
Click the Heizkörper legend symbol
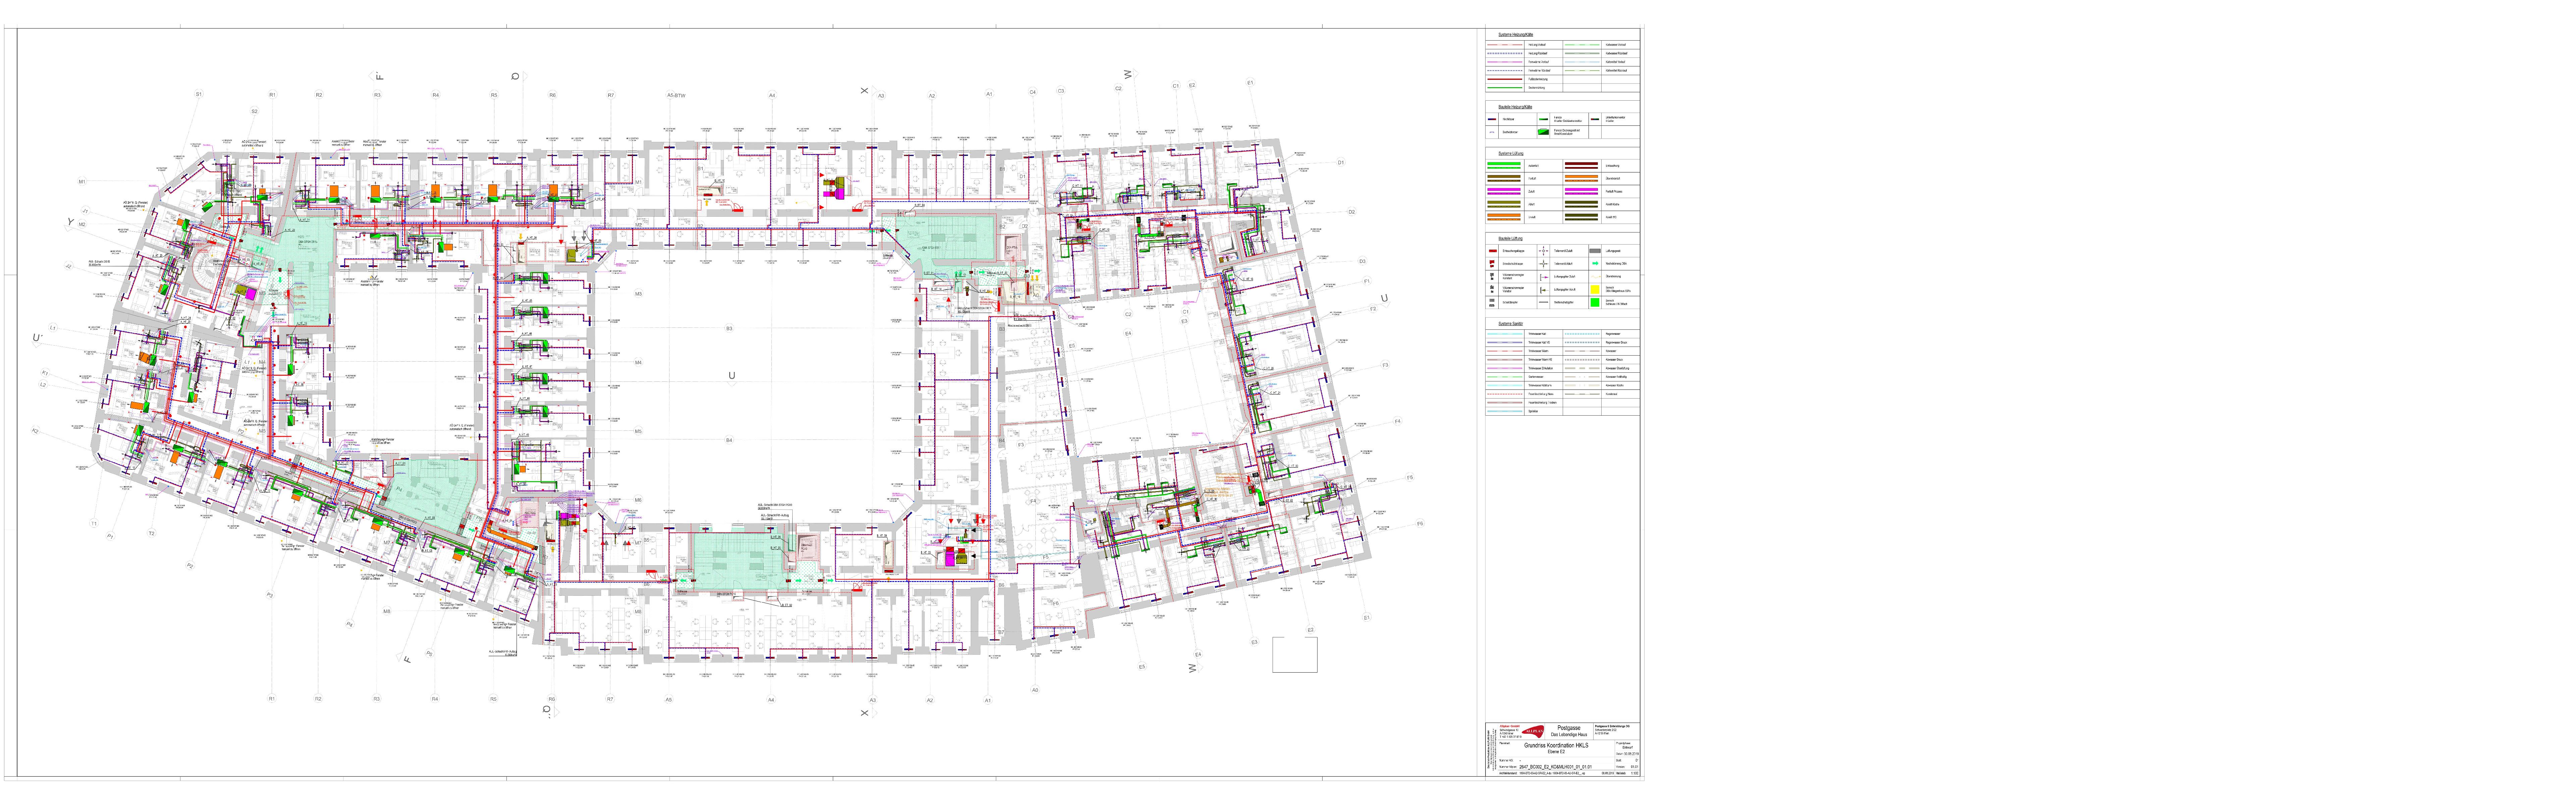[x=1492, y=119]
